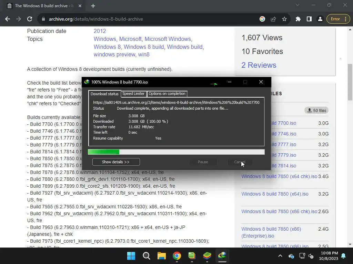Select the text "10 Favorites"

coord(262,52)
